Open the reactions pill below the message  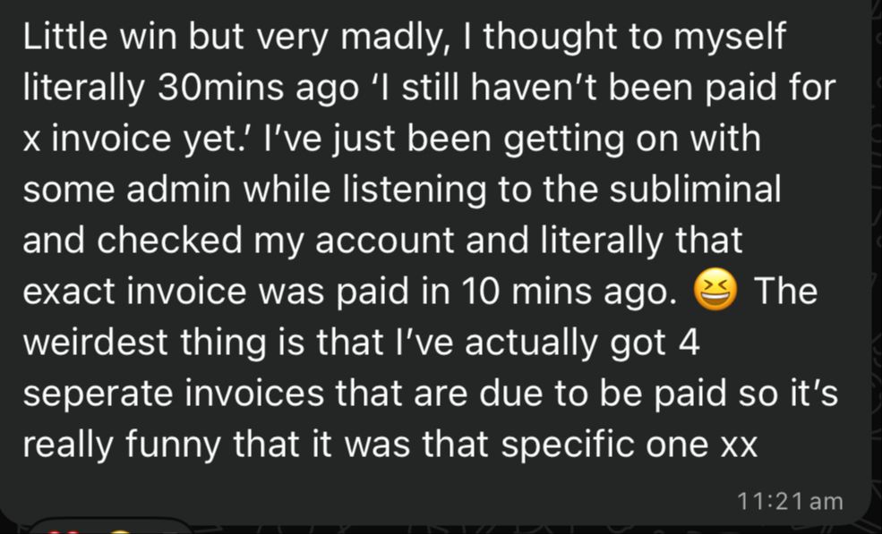(x=113, y=526)
